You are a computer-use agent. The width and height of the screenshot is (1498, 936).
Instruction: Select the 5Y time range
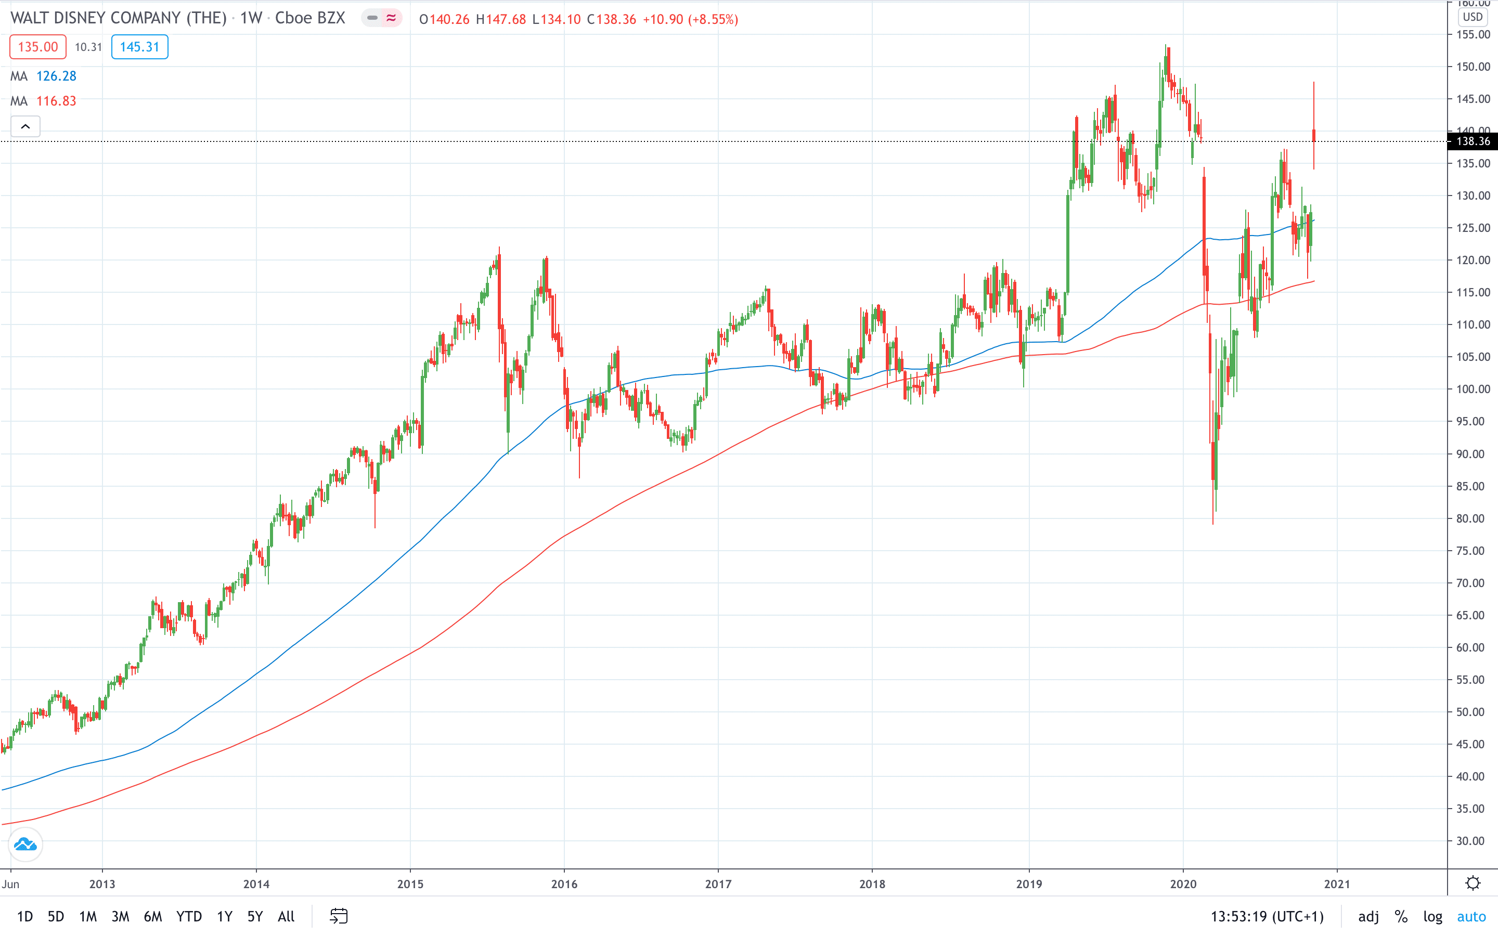(255, 916)
